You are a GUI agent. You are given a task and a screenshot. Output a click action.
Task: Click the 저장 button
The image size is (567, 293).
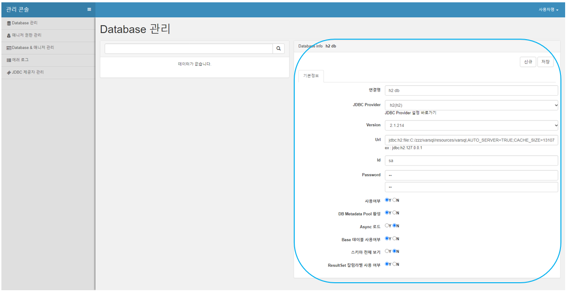point(546,62)
